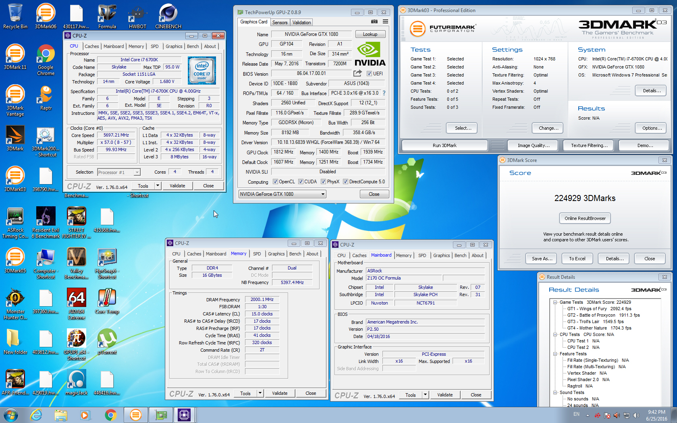
Task: Click the Run 3DMark button
Action: [x=444, y=145]
